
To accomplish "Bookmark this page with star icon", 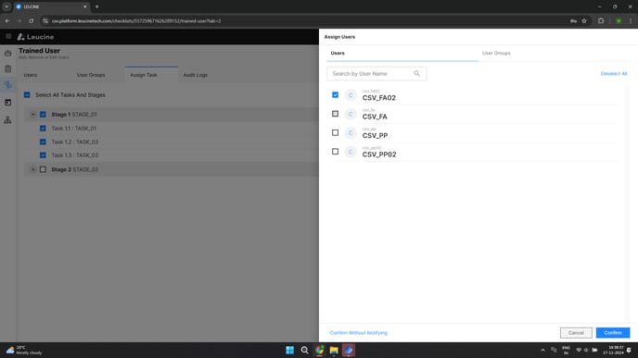I will point(584,20).
